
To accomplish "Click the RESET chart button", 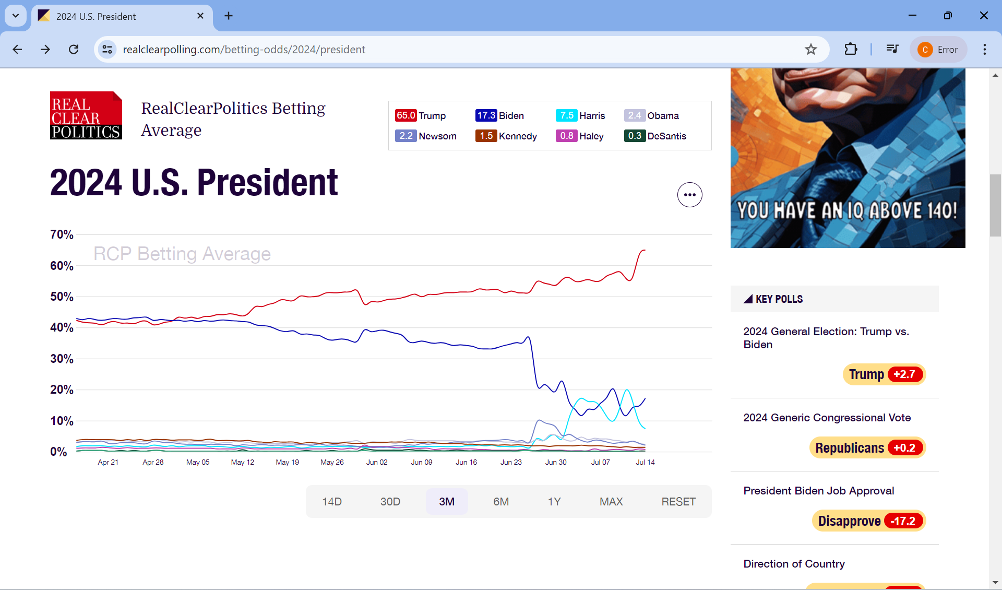I will pyautogui.click(x=678, y=502).
